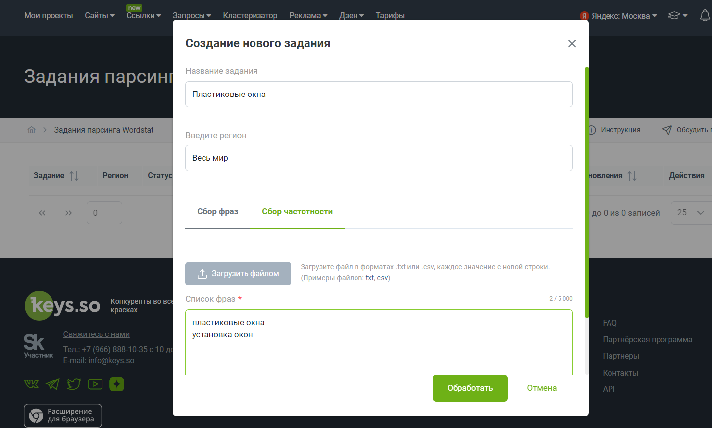Open the Twitter icon in footer
712x428 pixels.
(x=74, y=384)
